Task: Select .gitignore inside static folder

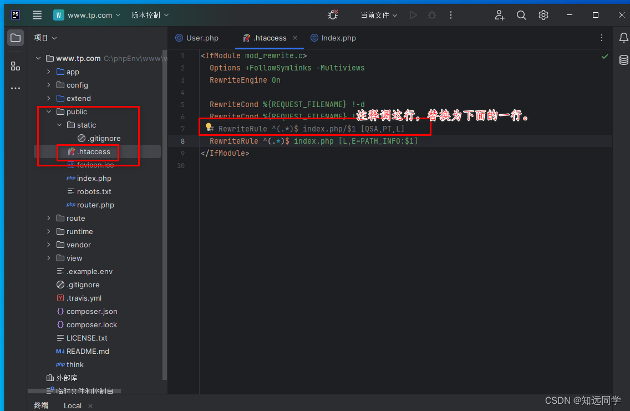Action: (99, 138)
